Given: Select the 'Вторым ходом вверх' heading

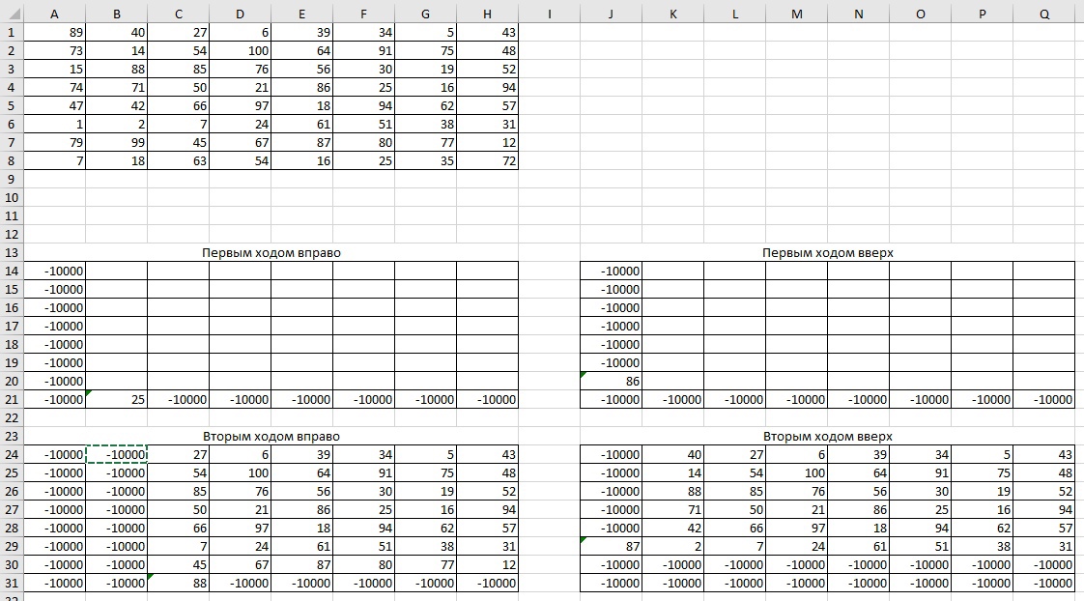Looking at the screenshot, I should point(827,436).
